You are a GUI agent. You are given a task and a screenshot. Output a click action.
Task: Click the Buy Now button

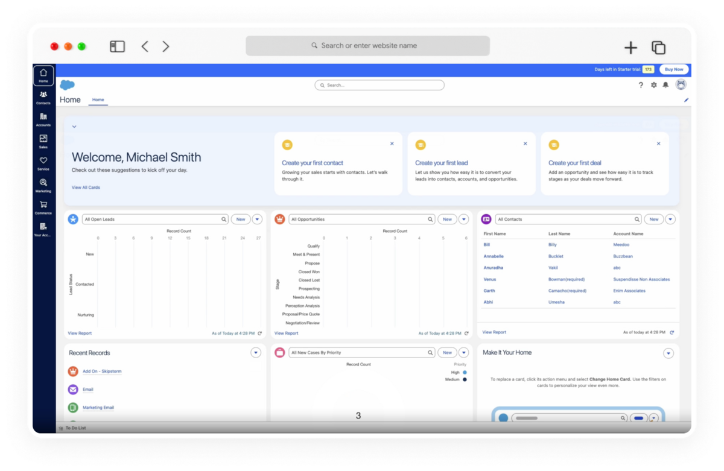[674, 69]
